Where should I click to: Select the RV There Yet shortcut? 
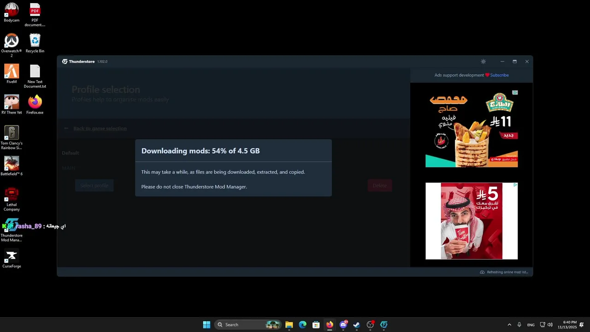click(x=12, y=105)
